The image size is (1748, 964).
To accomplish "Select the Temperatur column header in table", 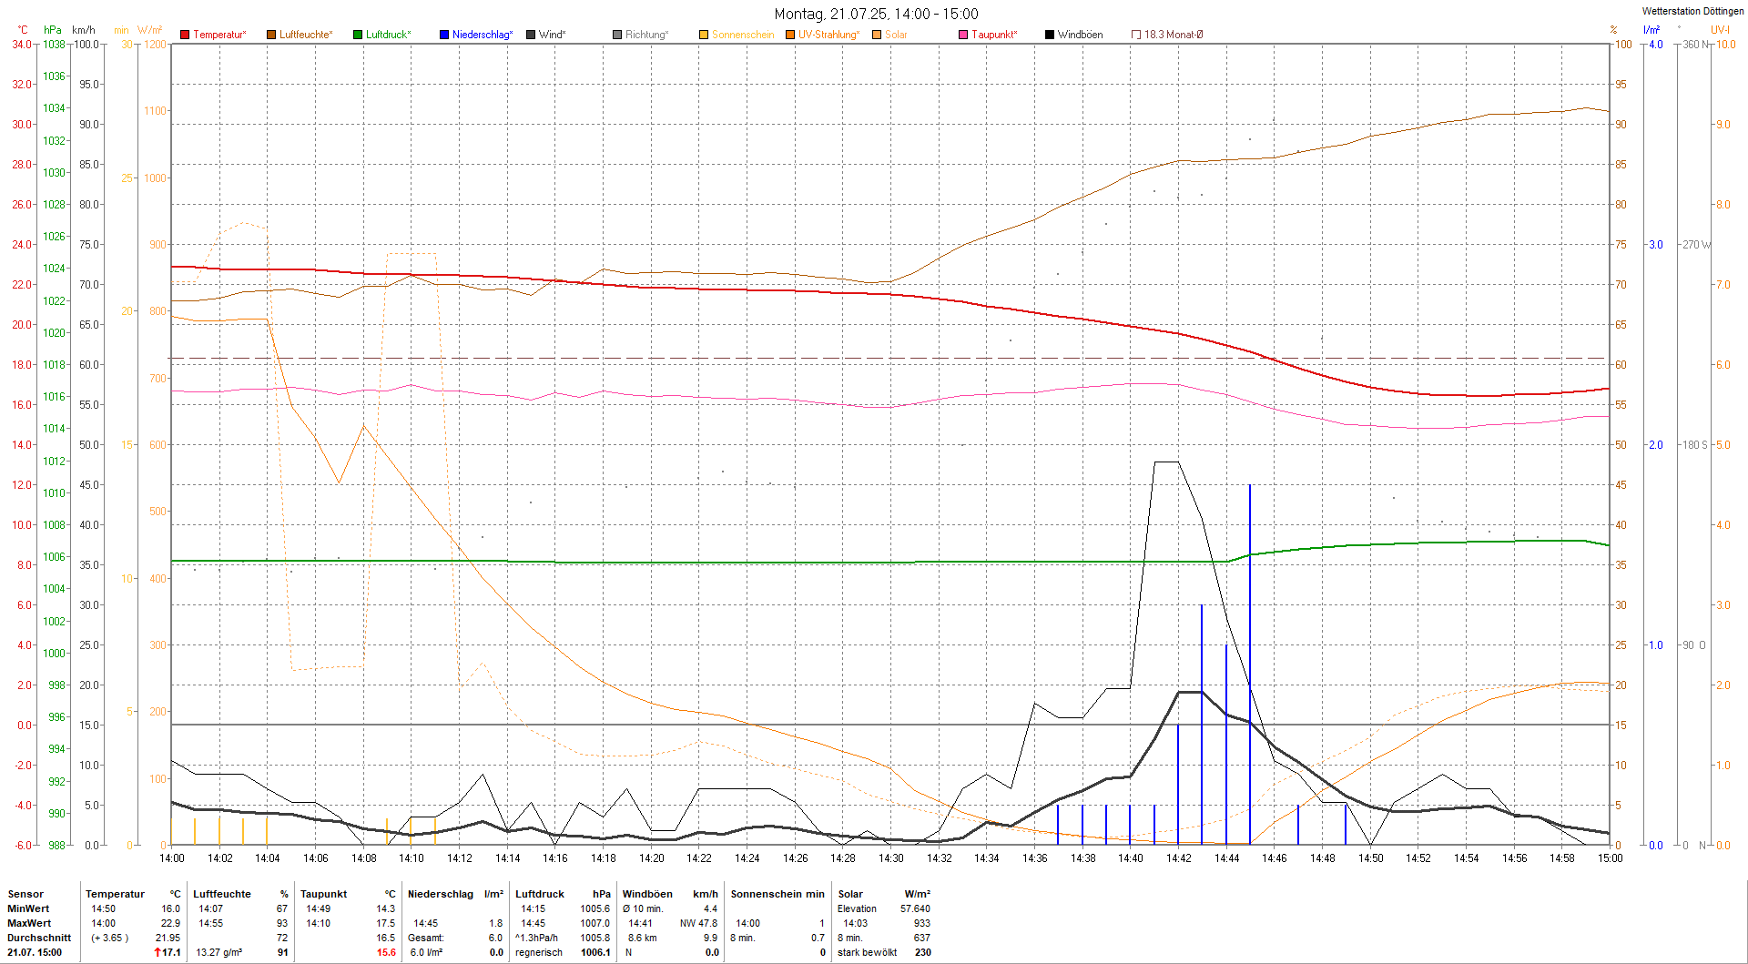I will pyautogui.click(x=116, y=894).
